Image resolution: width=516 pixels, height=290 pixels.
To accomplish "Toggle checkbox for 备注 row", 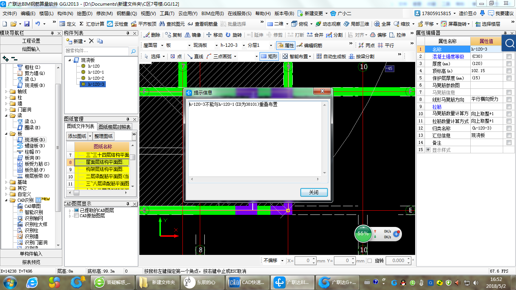I will (x=509, y=142).
